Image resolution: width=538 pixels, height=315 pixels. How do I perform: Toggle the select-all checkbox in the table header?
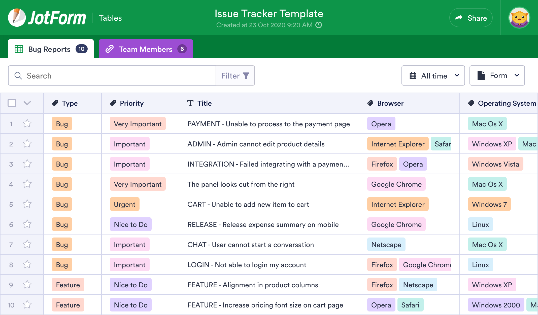click(x=12, y=103)
